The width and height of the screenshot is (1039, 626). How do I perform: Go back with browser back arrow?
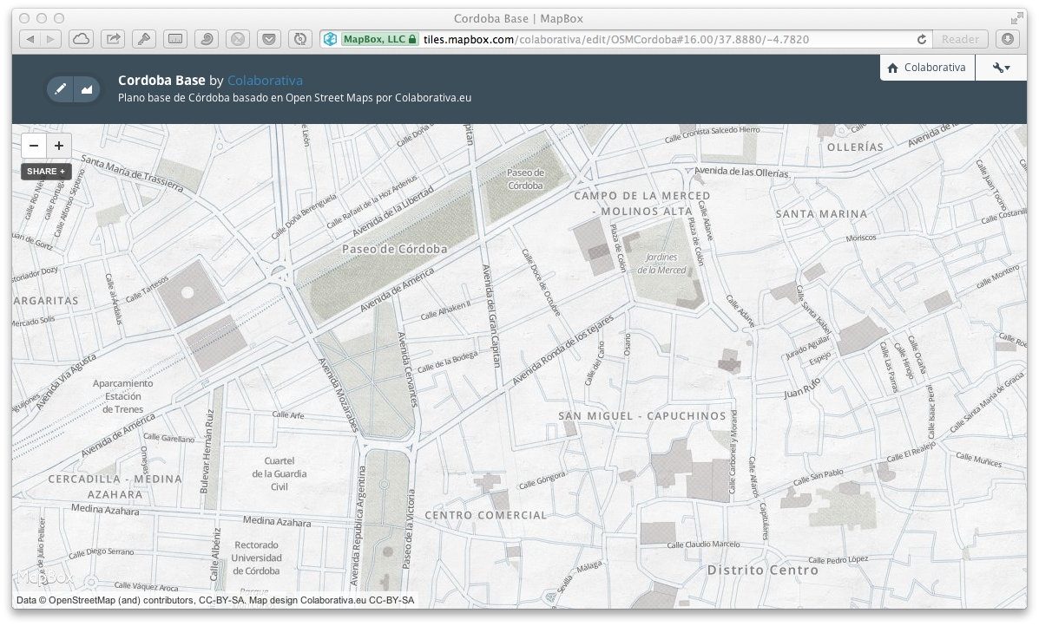30,39
